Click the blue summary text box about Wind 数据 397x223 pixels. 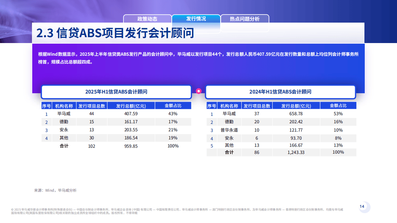[x=198, y=59]
